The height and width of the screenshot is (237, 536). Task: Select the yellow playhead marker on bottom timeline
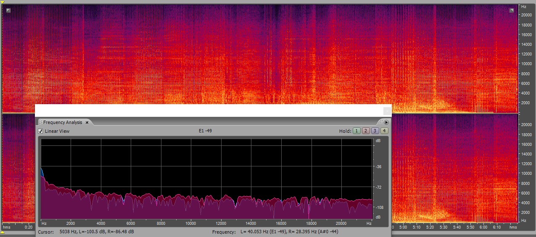coord(2,232)
